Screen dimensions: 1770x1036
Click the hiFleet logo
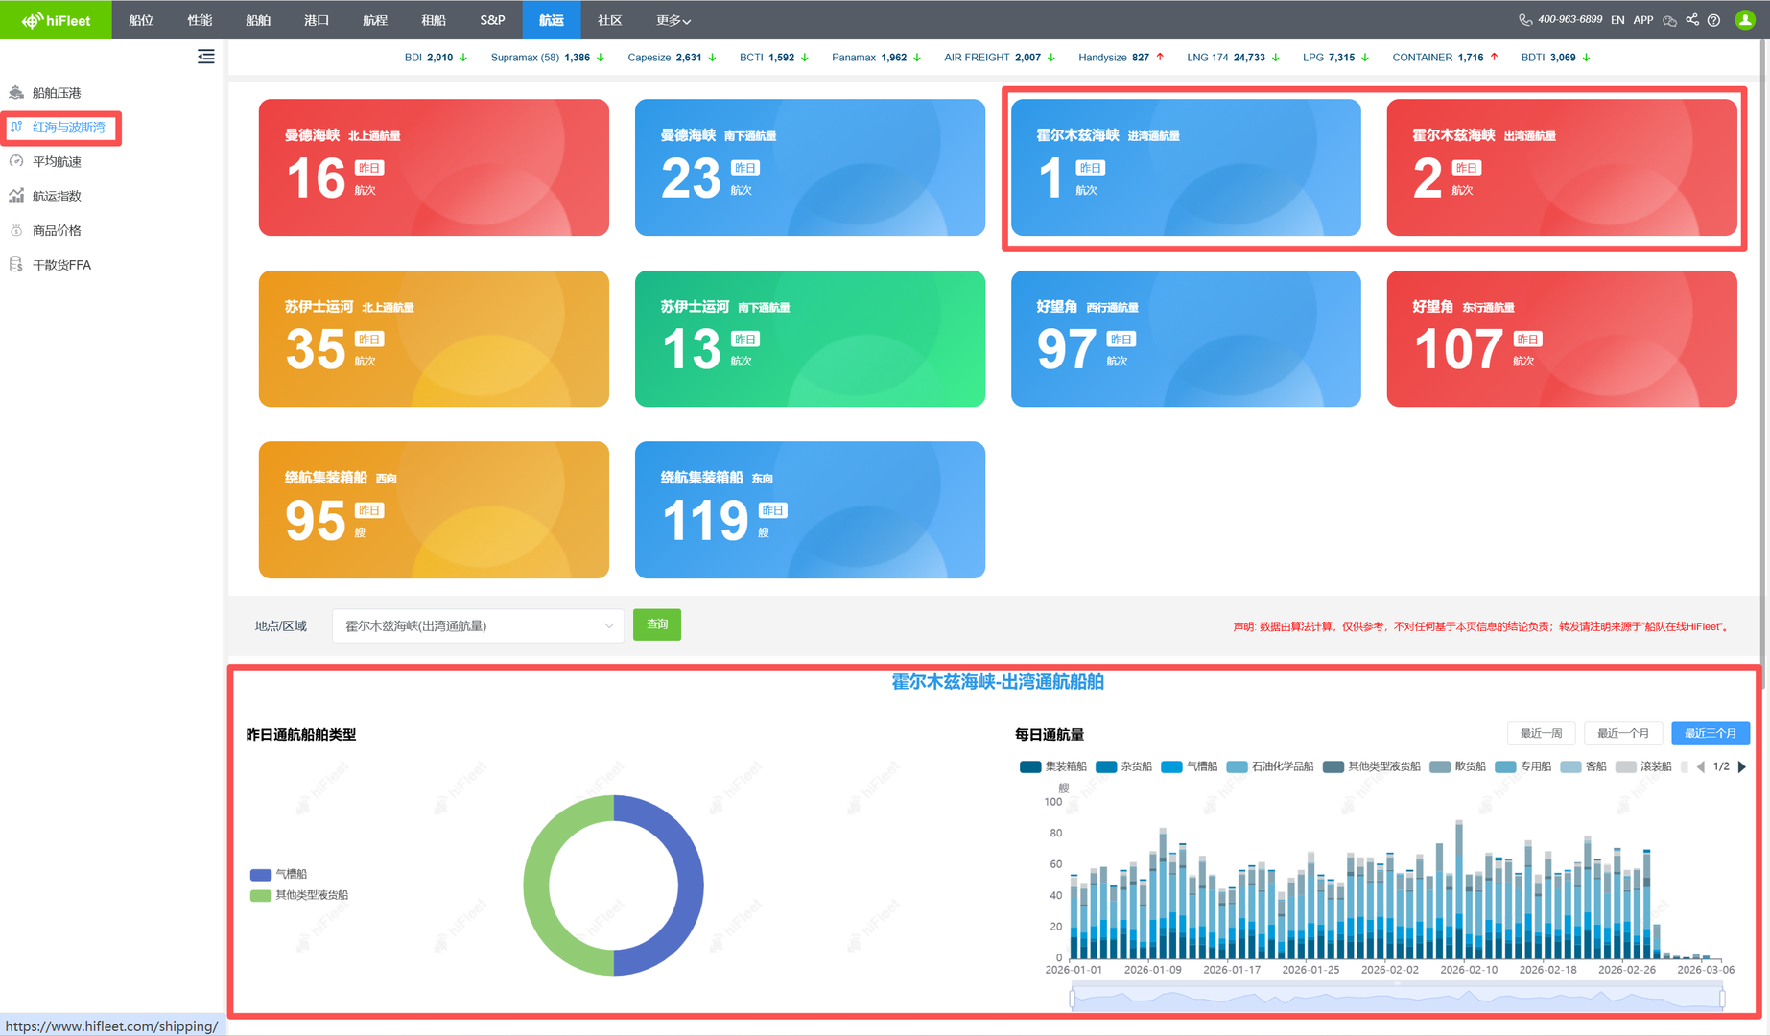pos(56,20)
